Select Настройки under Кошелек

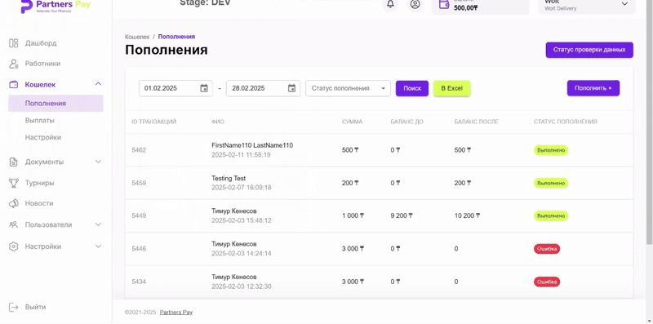(43, 137)
